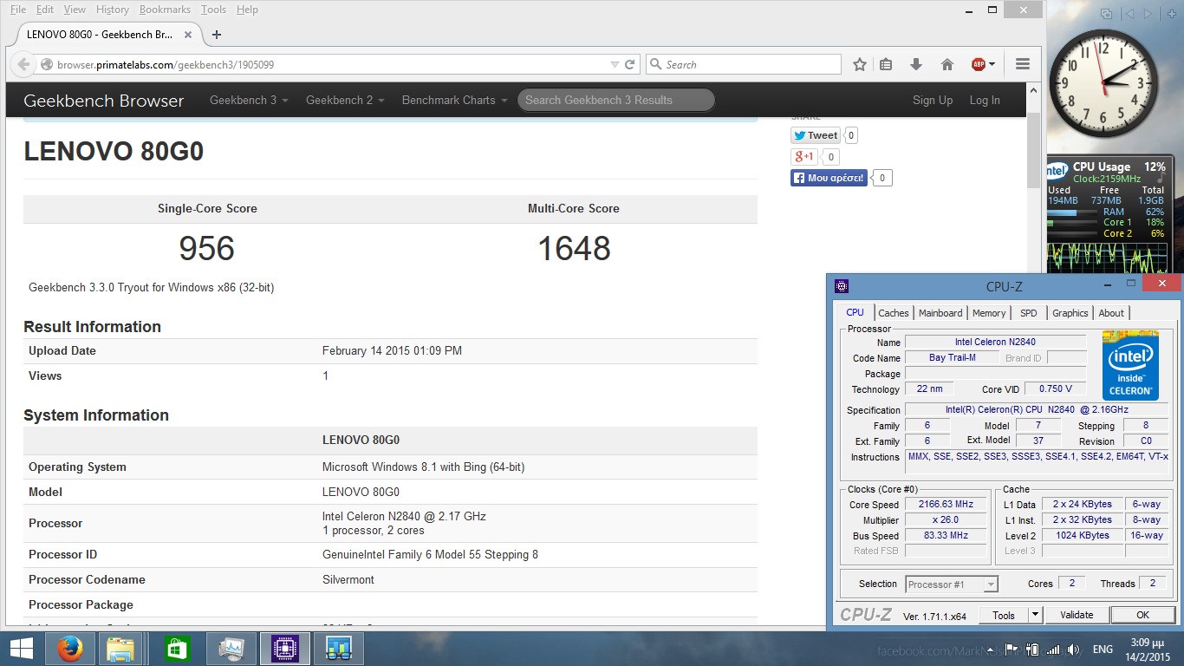Screen dimensions: 1184x666
Task: Click the CPU-Z Tools button
Action: (x=1004, y=615)
